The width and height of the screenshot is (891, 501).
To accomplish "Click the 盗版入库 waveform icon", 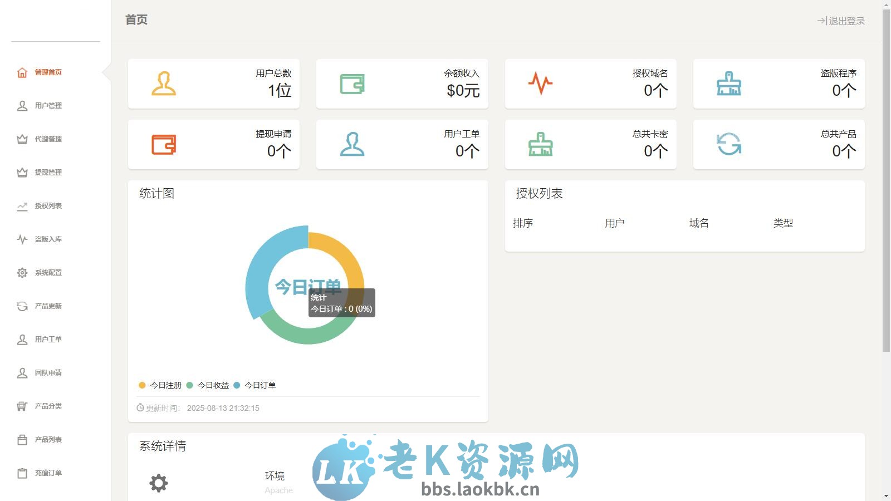I will pyautogui.click(x=22, y=239).
